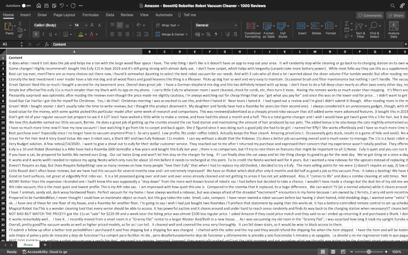This screenshot has width=408, height=255.
Task: Apply the red font color
Action: pyautogui.click(x=91, y=34)
